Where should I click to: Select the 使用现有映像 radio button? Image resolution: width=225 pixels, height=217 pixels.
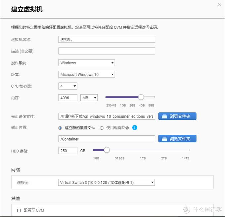pyautogui.click(x=102, y=128)
